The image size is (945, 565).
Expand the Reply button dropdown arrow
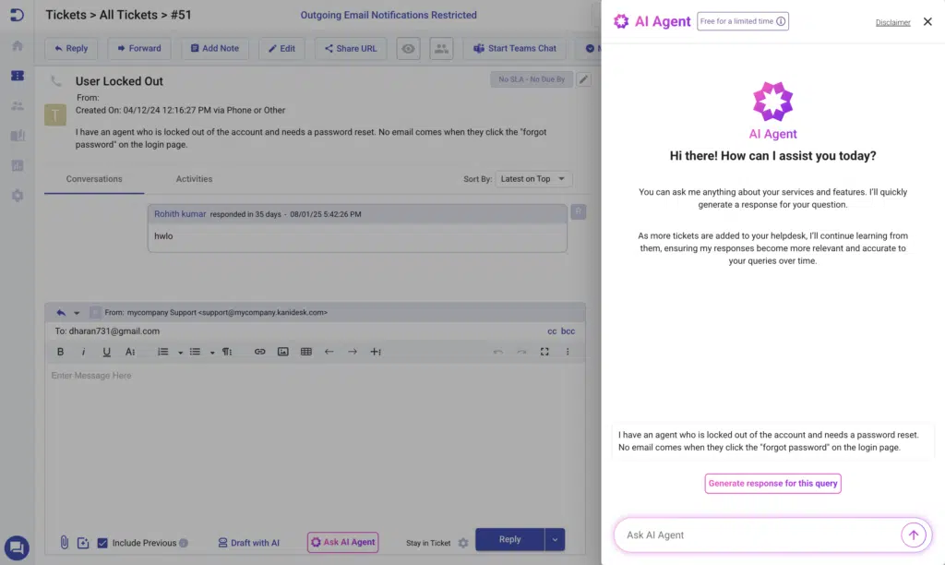[x=554, y=539]
